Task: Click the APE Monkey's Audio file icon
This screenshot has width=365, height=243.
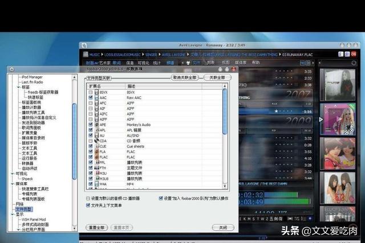Action: pos(95,124)
